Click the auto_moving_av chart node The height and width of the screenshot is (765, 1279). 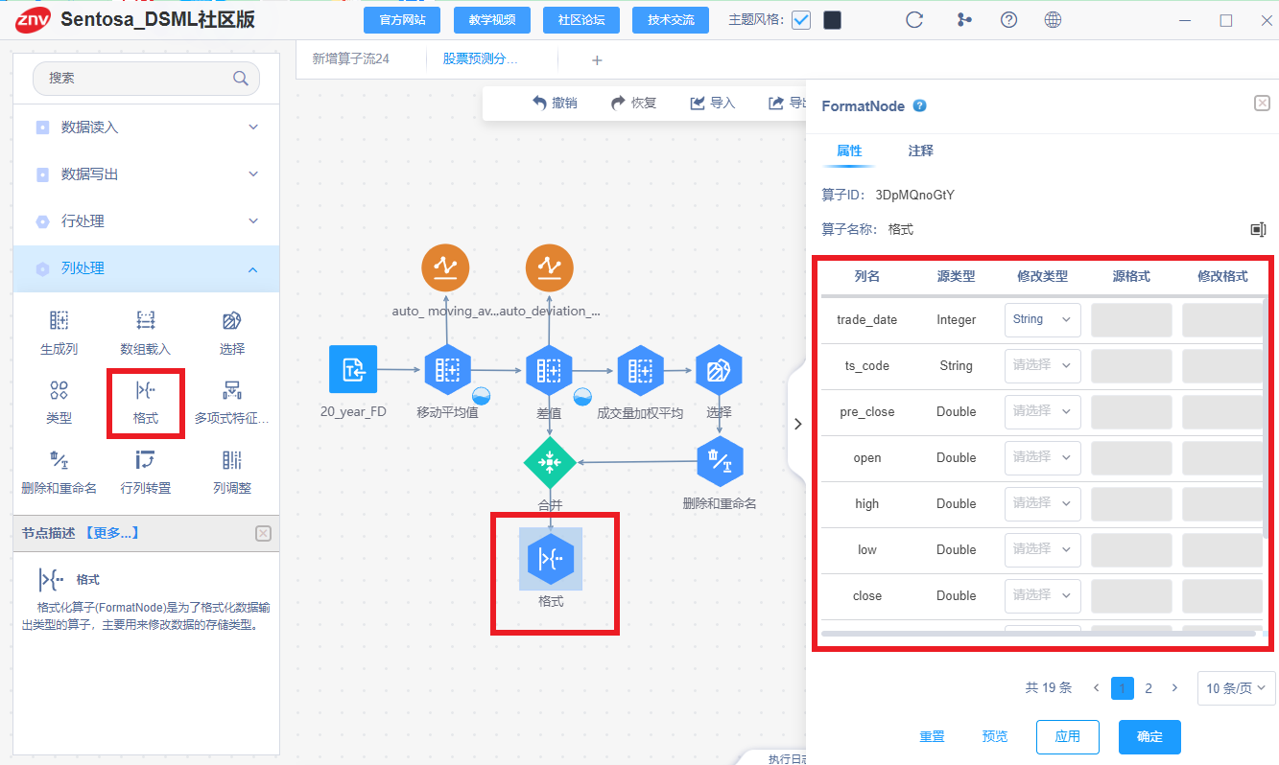point(446,268)
